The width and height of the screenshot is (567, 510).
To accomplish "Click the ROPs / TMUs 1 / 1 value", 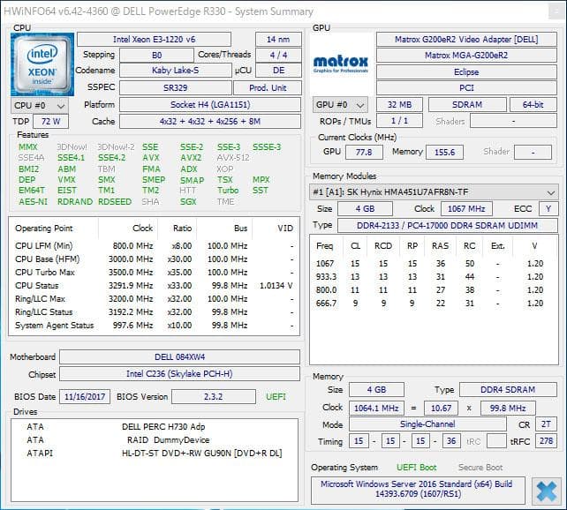I will pyautogui.click(x=399, y=121).
